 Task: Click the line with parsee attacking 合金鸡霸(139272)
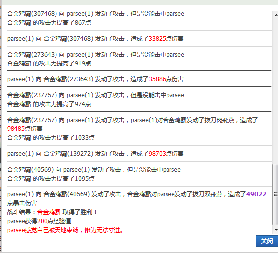[x=95, y=154]
